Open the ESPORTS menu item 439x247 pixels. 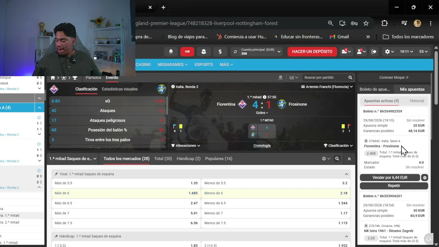pyautogui.click(x=204, y=64)
